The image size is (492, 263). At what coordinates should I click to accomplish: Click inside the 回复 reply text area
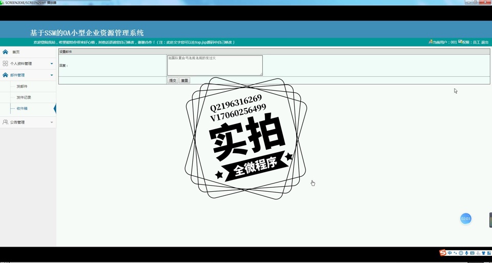[x=214, y=66]
